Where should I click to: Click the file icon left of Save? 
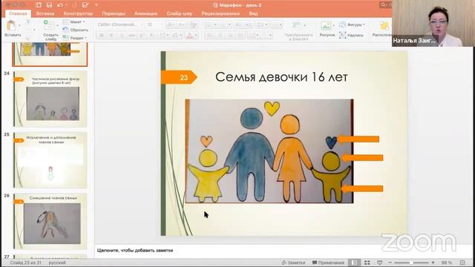[x=39, y=5]
